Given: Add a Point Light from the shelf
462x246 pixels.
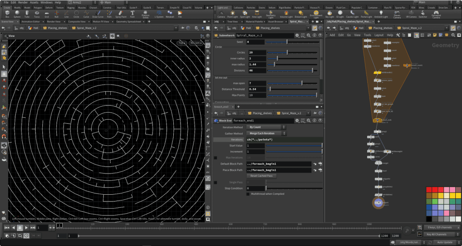Looking at the screenshot, I should [232, 14].
